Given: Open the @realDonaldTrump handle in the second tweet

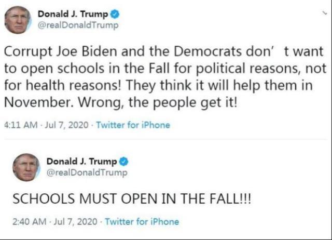Looking at the screenshot, I should [x=87, y=172].
